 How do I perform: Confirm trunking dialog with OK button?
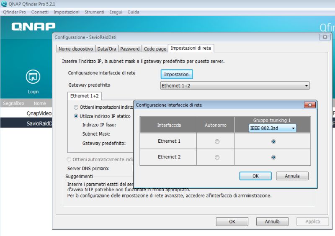click(255, 176)
